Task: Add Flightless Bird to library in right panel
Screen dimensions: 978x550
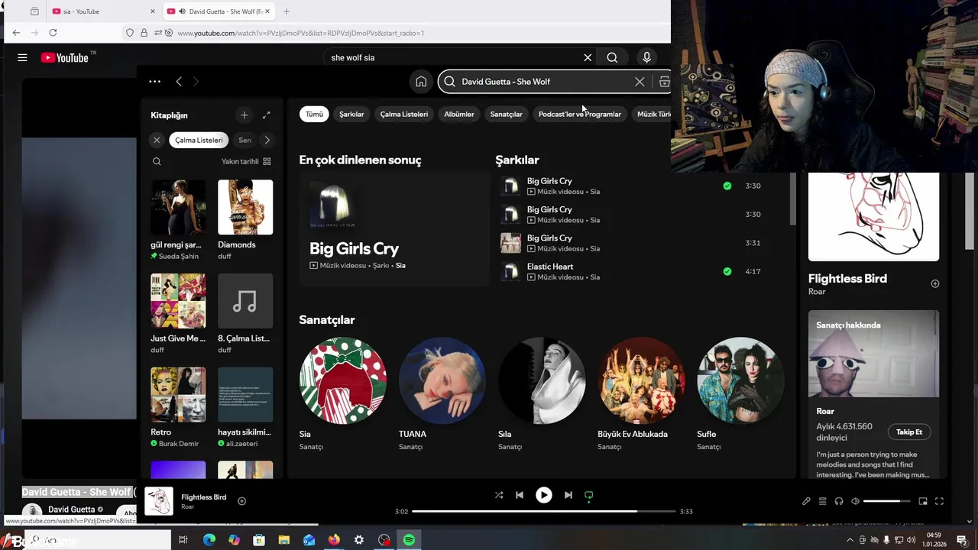Action: 935,283
